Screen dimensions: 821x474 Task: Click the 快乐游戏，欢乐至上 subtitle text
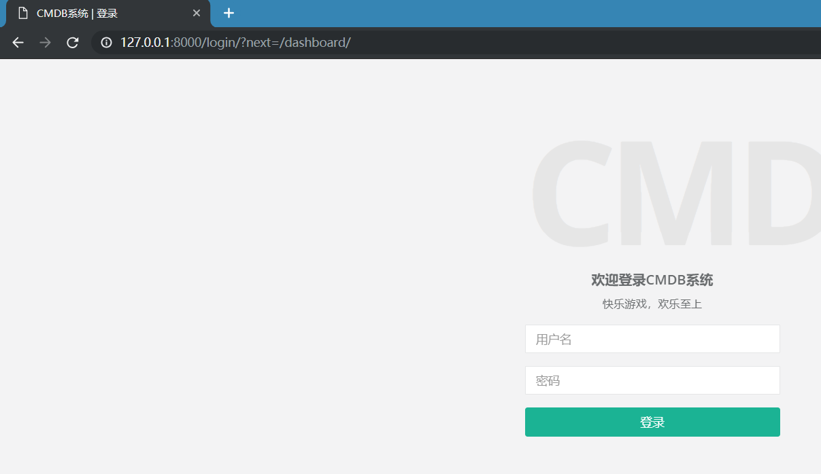[x=652, y=304]
